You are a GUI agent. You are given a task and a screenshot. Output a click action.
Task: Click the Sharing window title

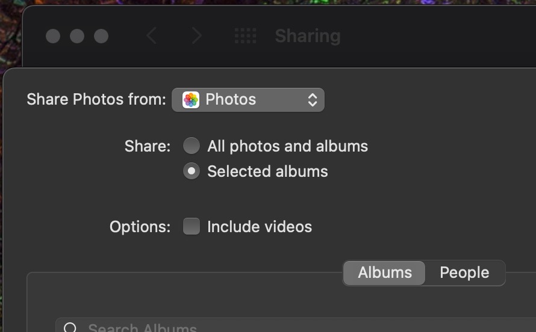point(308,36)
